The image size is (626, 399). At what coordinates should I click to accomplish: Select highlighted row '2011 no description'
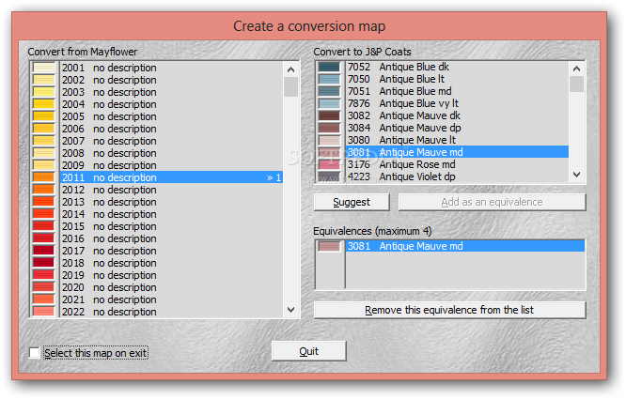(x=172, y=177)
